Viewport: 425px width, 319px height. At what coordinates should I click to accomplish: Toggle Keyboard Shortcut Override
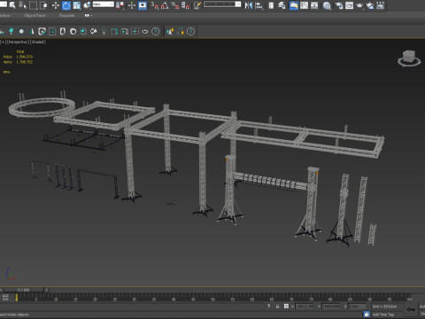143,5
